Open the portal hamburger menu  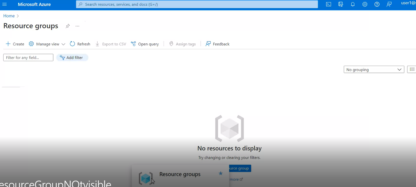tap(5, 4)
